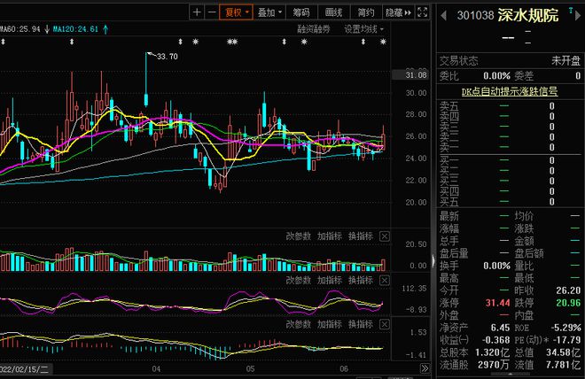Go to previous stock with left arrow

pos(443,16)
